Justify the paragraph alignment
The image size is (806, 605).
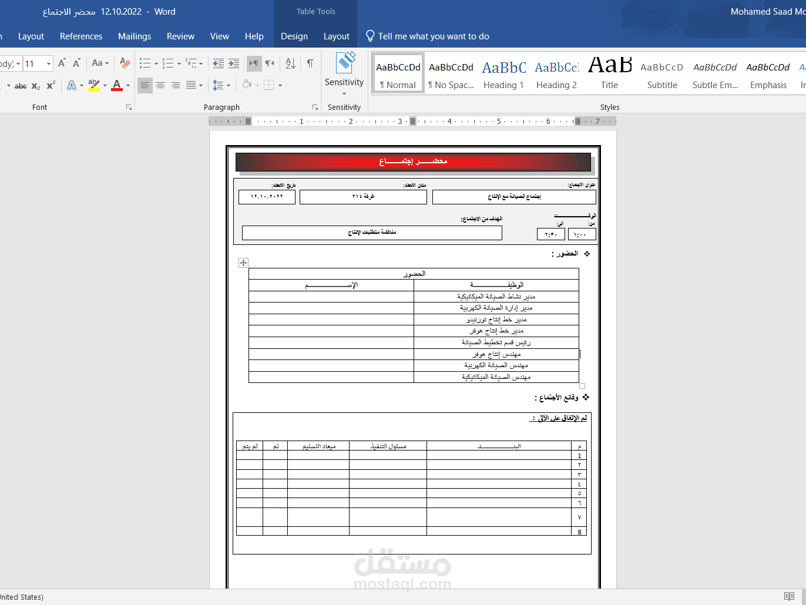pos(190,86)
